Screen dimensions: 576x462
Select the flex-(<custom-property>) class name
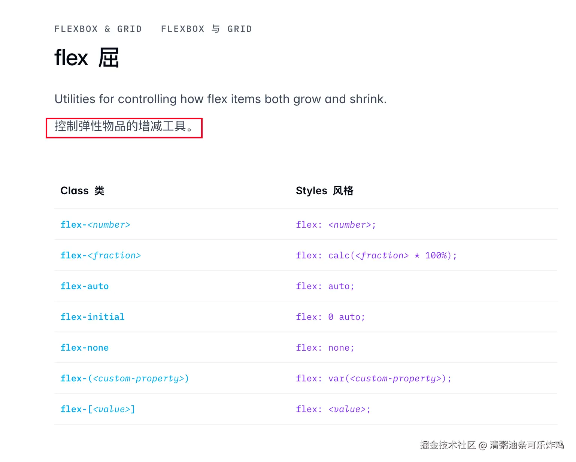125,378
